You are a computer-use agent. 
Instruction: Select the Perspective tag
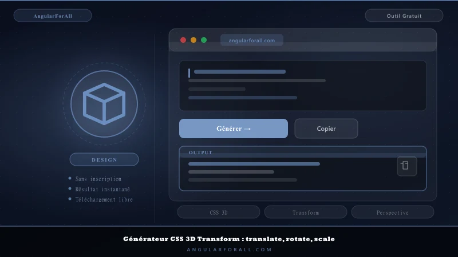click(393, 212)
